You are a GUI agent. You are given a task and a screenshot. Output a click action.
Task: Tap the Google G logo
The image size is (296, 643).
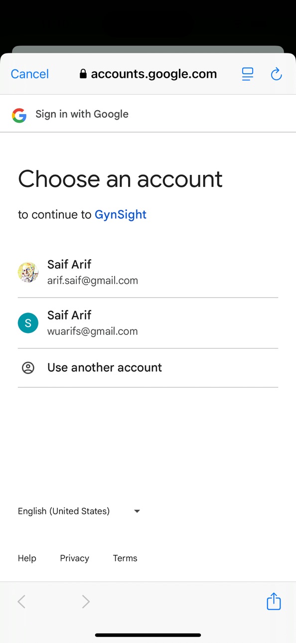pyautogui.click(x=19, y=115)
